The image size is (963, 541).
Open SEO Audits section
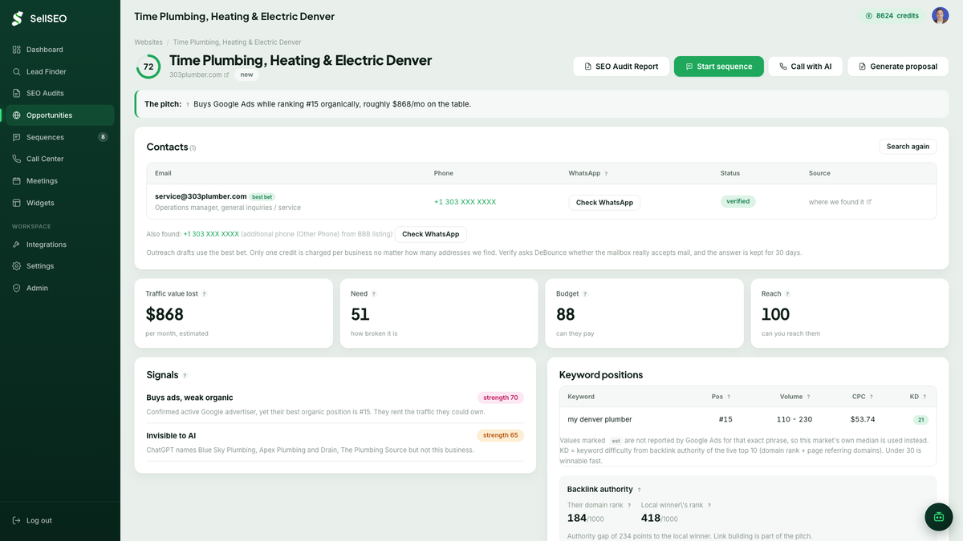tap(60, 93)
